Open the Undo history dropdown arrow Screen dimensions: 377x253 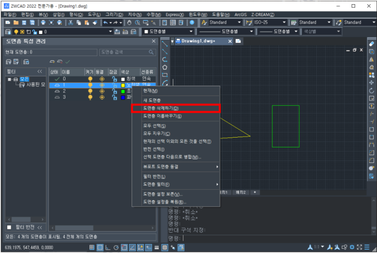pos(111,23)
